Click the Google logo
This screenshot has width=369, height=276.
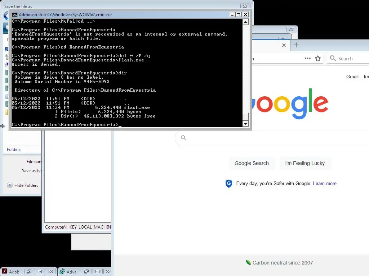click(x=289, y=104)
